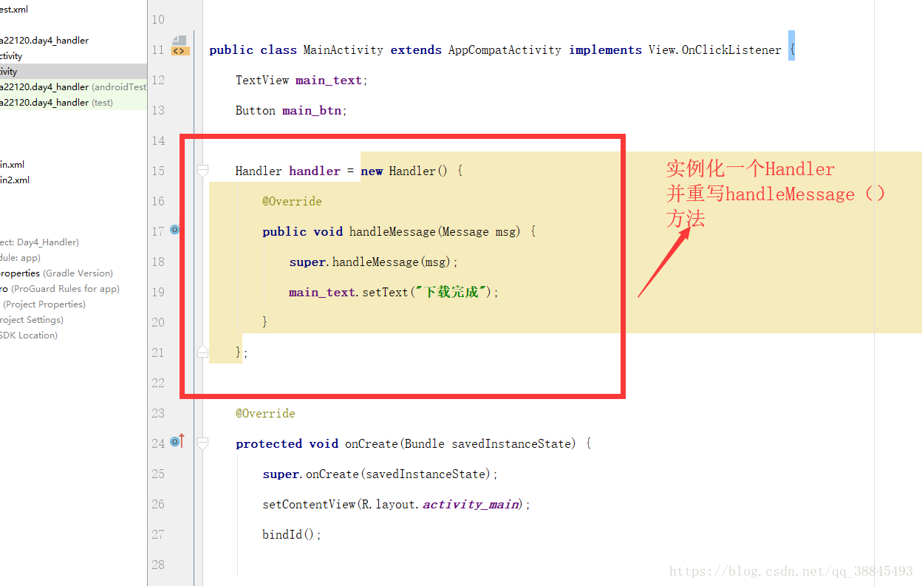Click handleMessage method name on line 17
Viewport: 922px width, 586px height.
click(x=392, y=232)
